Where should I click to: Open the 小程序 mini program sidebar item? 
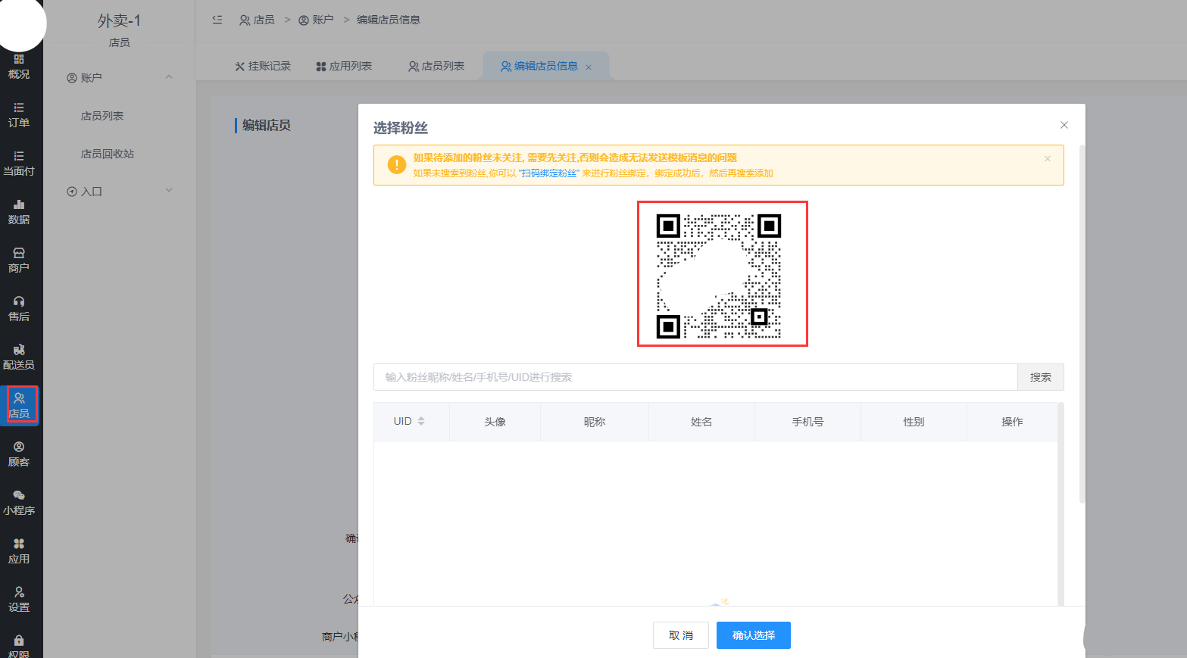[x=19, y=503]
